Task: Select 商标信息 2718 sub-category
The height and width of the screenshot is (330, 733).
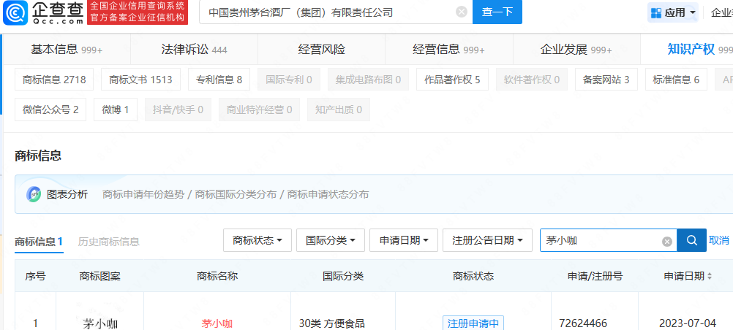Action: [54, 80]
